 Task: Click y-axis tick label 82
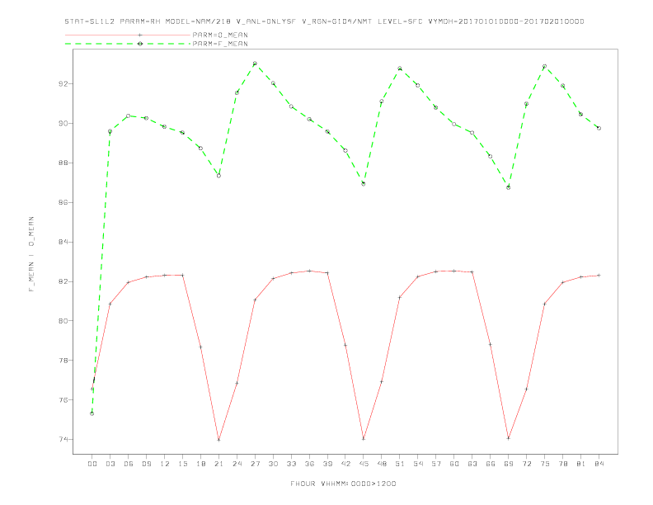(63, 281)
